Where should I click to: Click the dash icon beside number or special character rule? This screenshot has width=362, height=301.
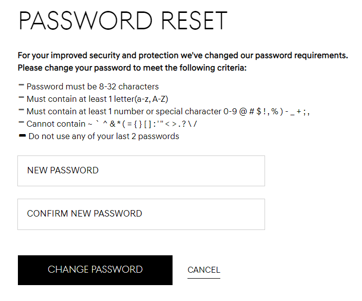pos(21,110)
